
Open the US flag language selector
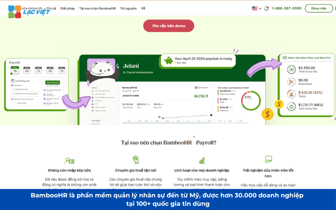pyautogui.click(x=255, y=8)
